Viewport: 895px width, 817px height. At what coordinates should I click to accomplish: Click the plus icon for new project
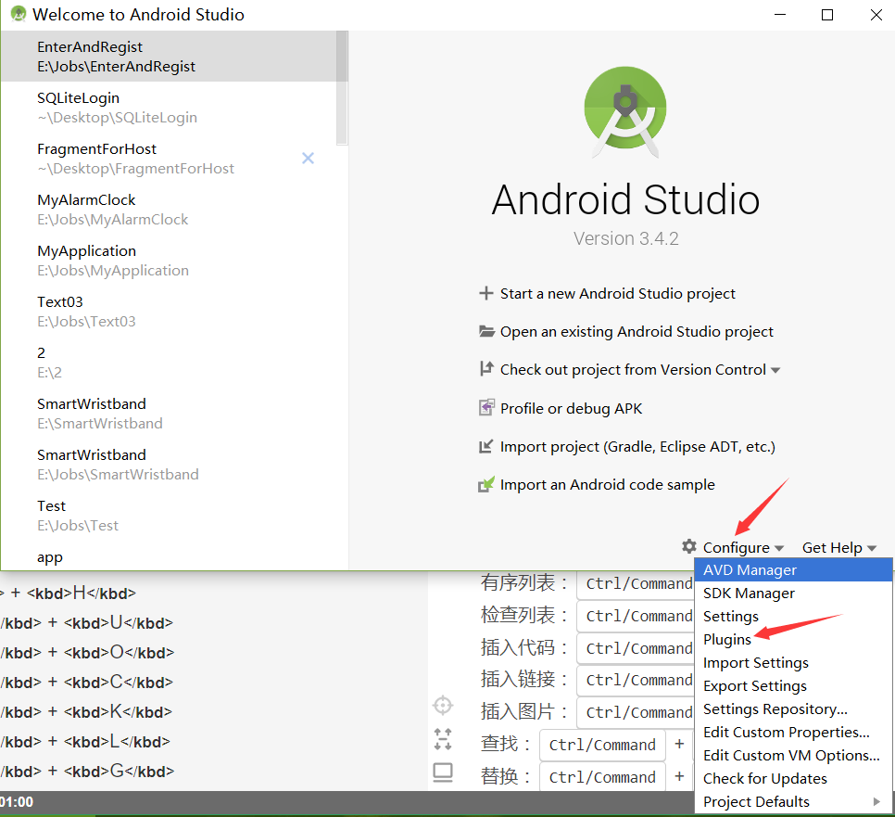coord(485,293)
